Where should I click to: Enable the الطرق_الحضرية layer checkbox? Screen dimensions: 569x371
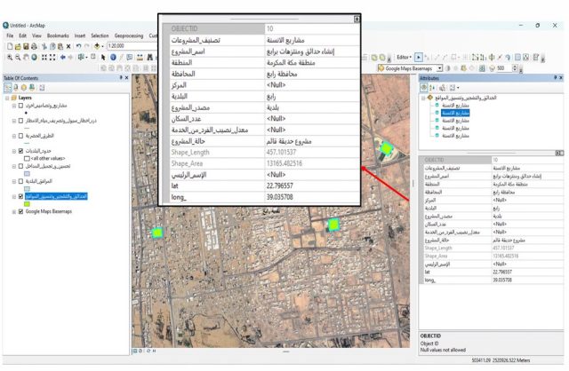(x=20, y=136)
